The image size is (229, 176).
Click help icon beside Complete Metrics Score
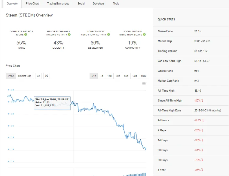[x=26, y=35]
